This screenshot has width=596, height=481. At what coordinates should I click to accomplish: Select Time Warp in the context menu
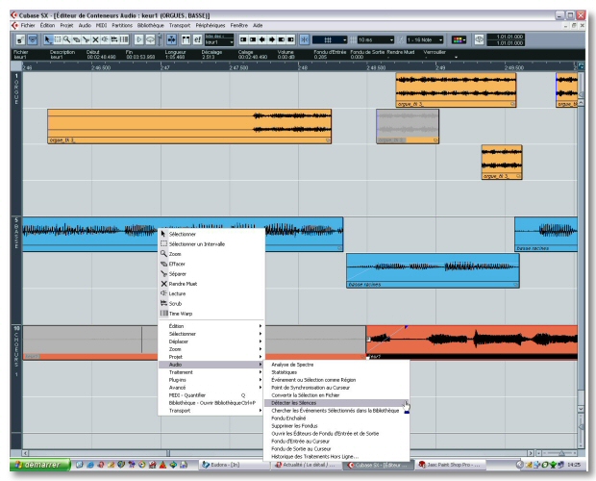pyautogui.click(x=211, y=314)
